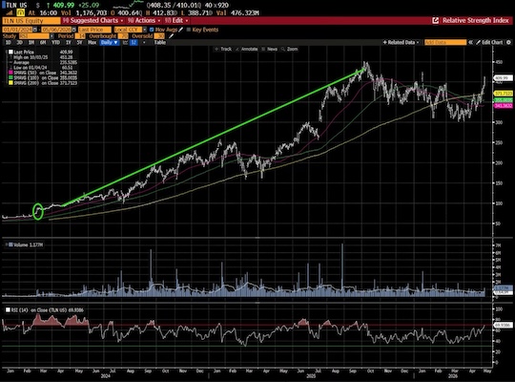The width and height of the screenshot is (515, 382).
Task: Select the 6M range tab
Action: click(x=43, y=42)
